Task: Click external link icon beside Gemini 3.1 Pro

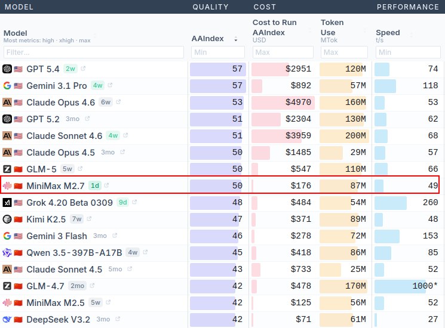Action: point(111,85)
